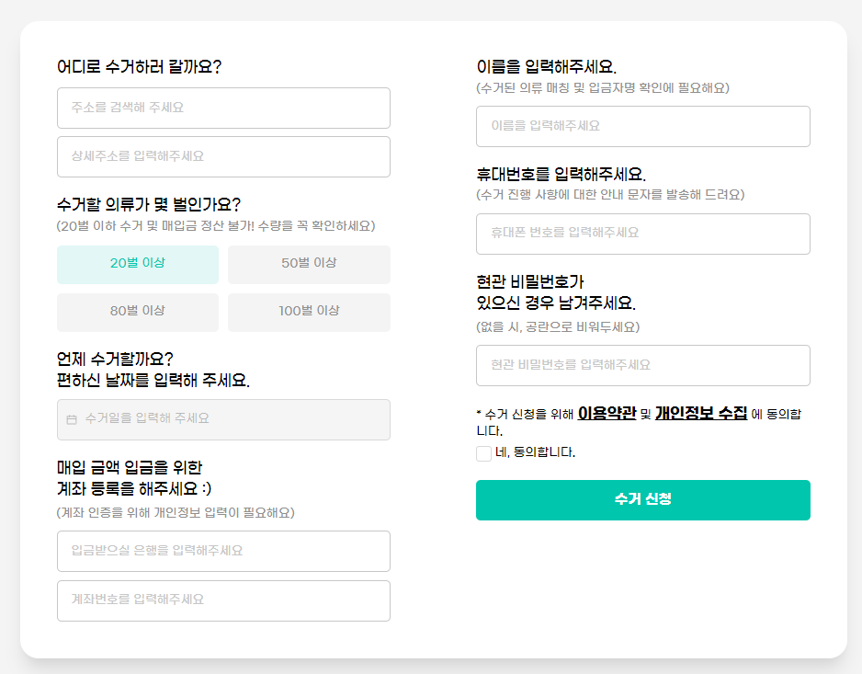This screenshot has width=862, height=674.
Task: Click the heading 어디로 수거하러 갈까요?
Action: pyautogui.click(x=139, y=67)
